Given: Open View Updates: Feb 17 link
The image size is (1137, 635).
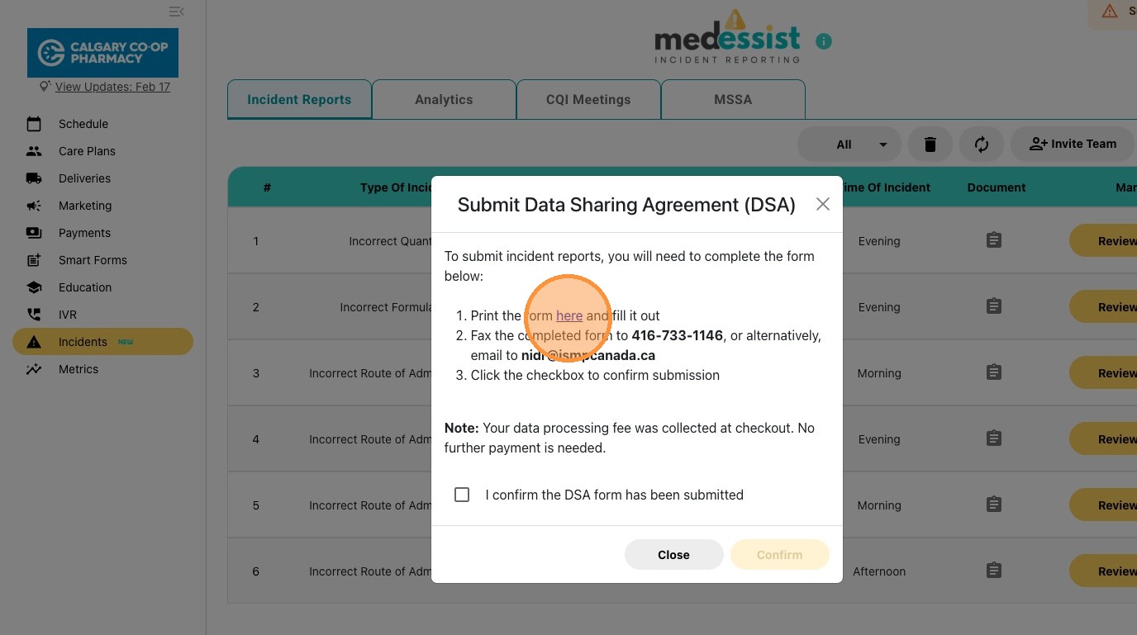Looking at the screenshot, I should [112, 87].
